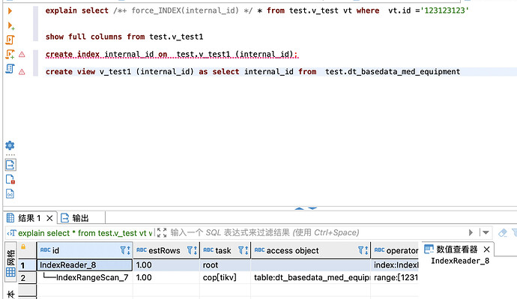Image resolution: width=517 pixels, height=299 pixels.
Task: Switch to grid view mode
Action: [10, 272]
